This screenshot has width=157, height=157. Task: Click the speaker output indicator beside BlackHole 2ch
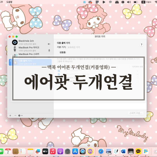[49, 44]
